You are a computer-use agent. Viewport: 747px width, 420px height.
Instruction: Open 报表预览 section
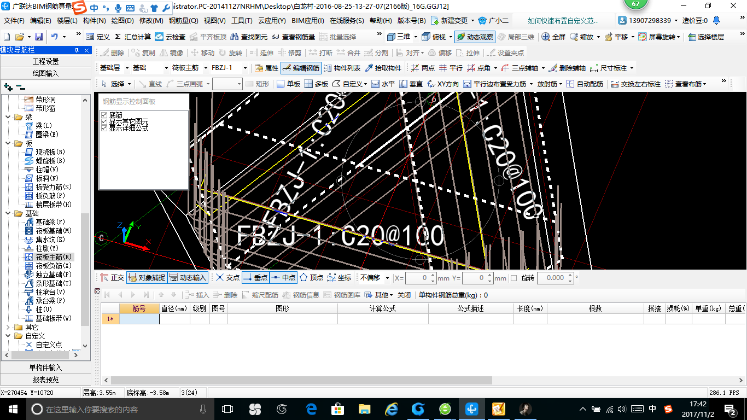point(45,380)
